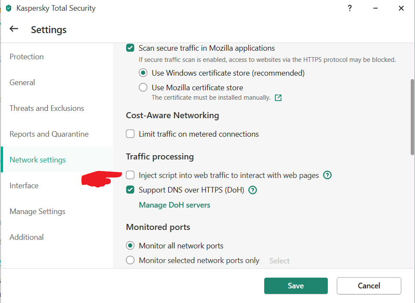Select Monitor selected network ports only
Viewport: 415px width, 303px height.
click(130, 260)
